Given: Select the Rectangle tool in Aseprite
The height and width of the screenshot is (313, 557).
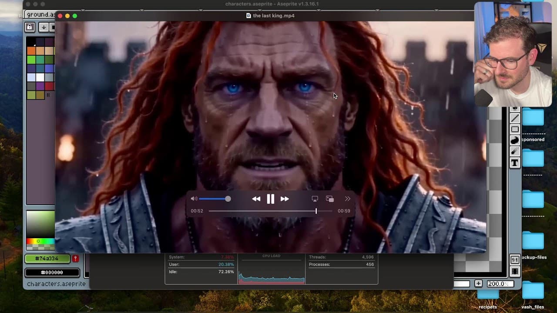Looking at the screenshot, I should (515, 130).
